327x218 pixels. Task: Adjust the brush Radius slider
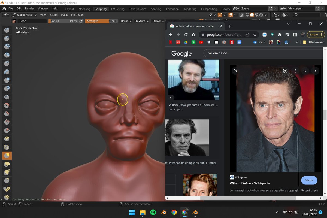click(x=63, y=21)
